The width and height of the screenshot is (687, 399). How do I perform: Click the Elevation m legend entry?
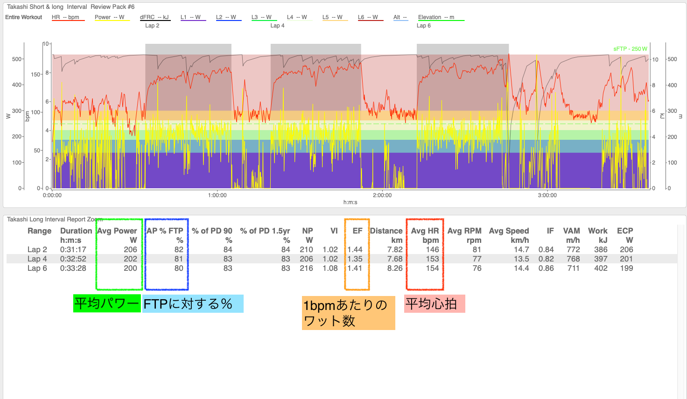(x=436, y=17)
